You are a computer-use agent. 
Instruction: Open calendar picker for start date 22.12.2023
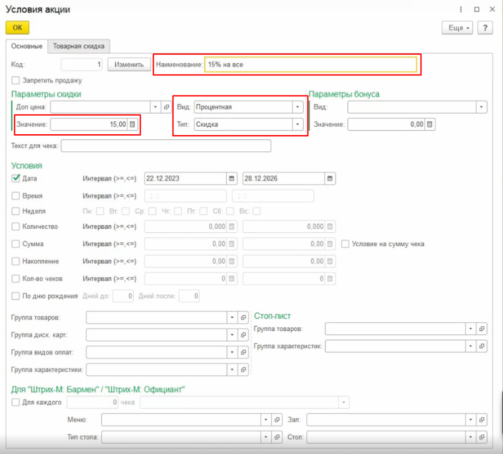tap(231, 178)
